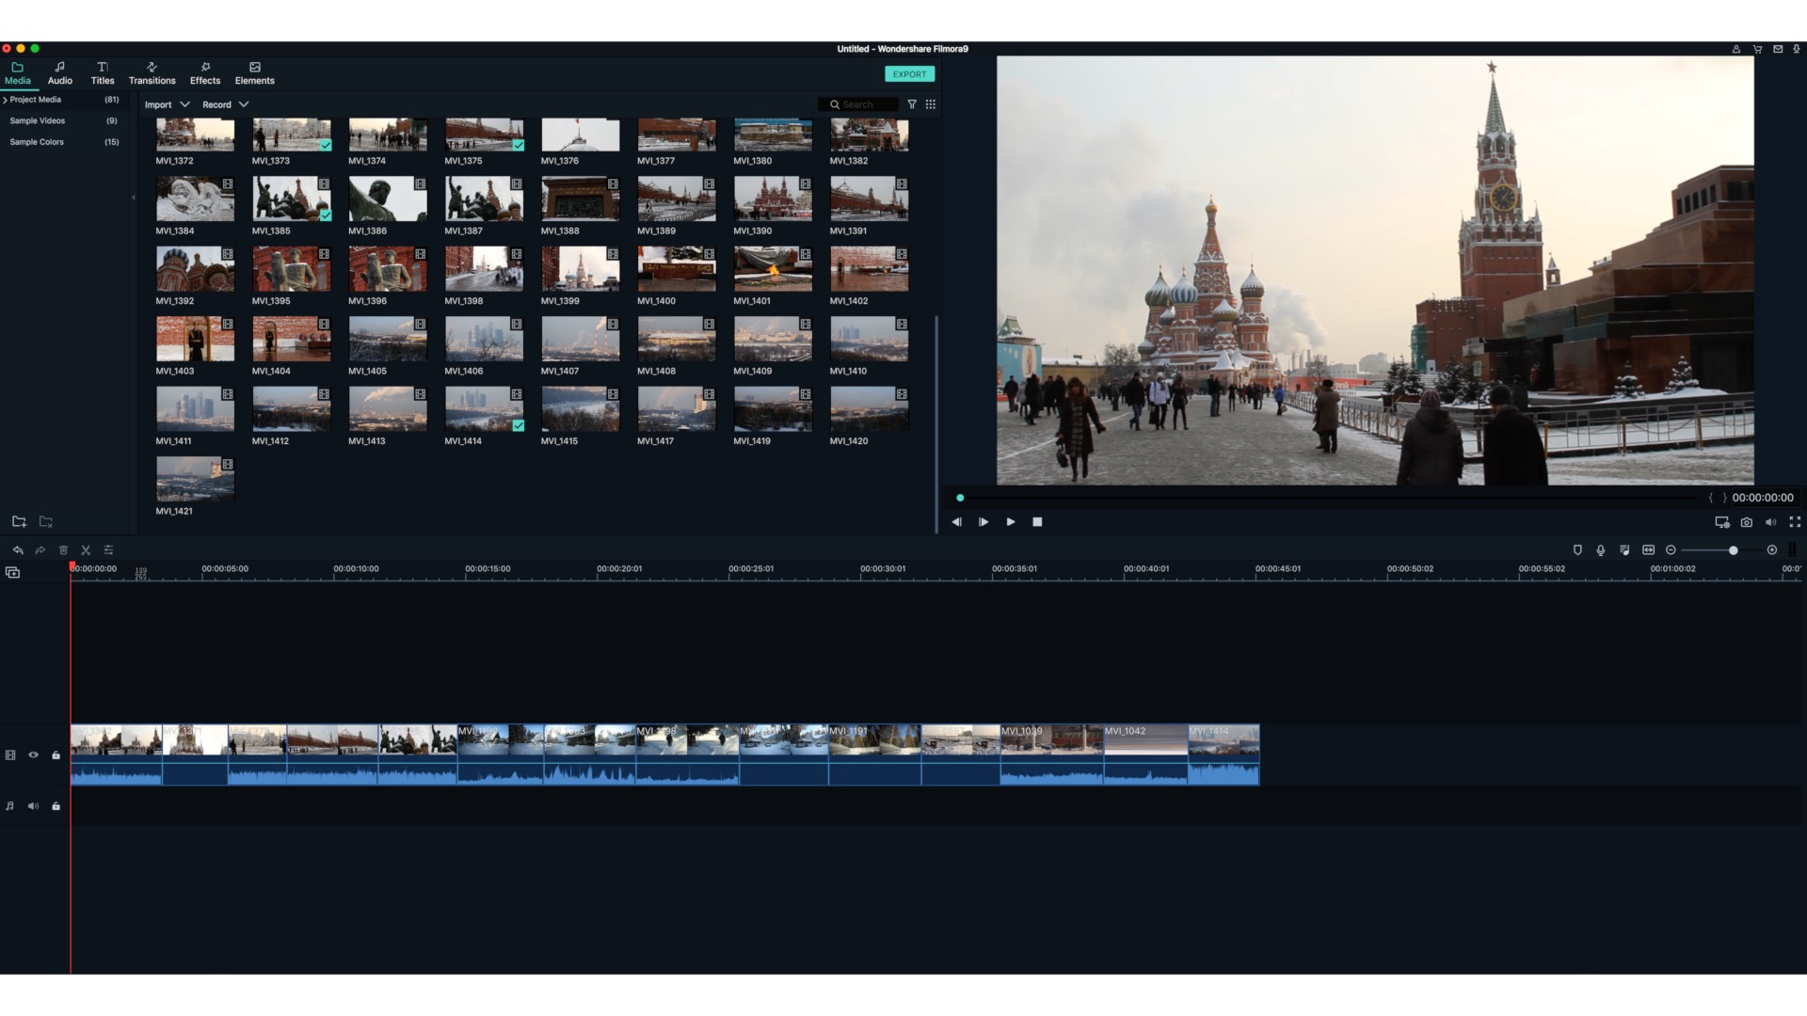Open the Effects tab
The width and height of the screenshot is (1807, 1016).
205,73
